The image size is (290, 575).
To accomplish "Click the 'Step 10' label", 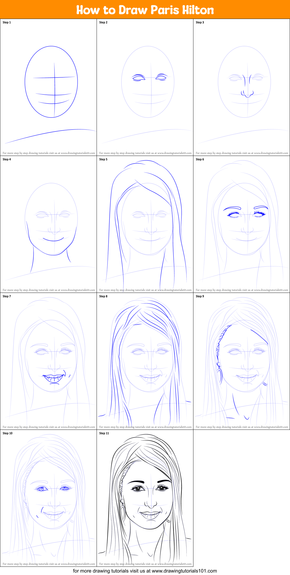I will pos(8,433).
